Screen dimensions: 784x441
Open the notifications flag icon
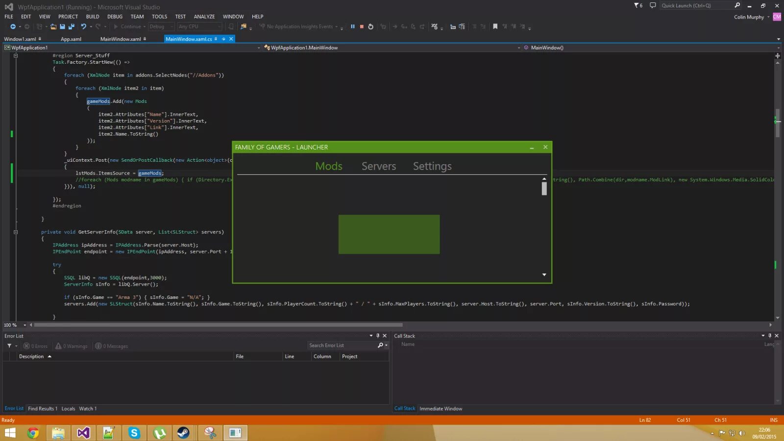(x=638, y=5)
